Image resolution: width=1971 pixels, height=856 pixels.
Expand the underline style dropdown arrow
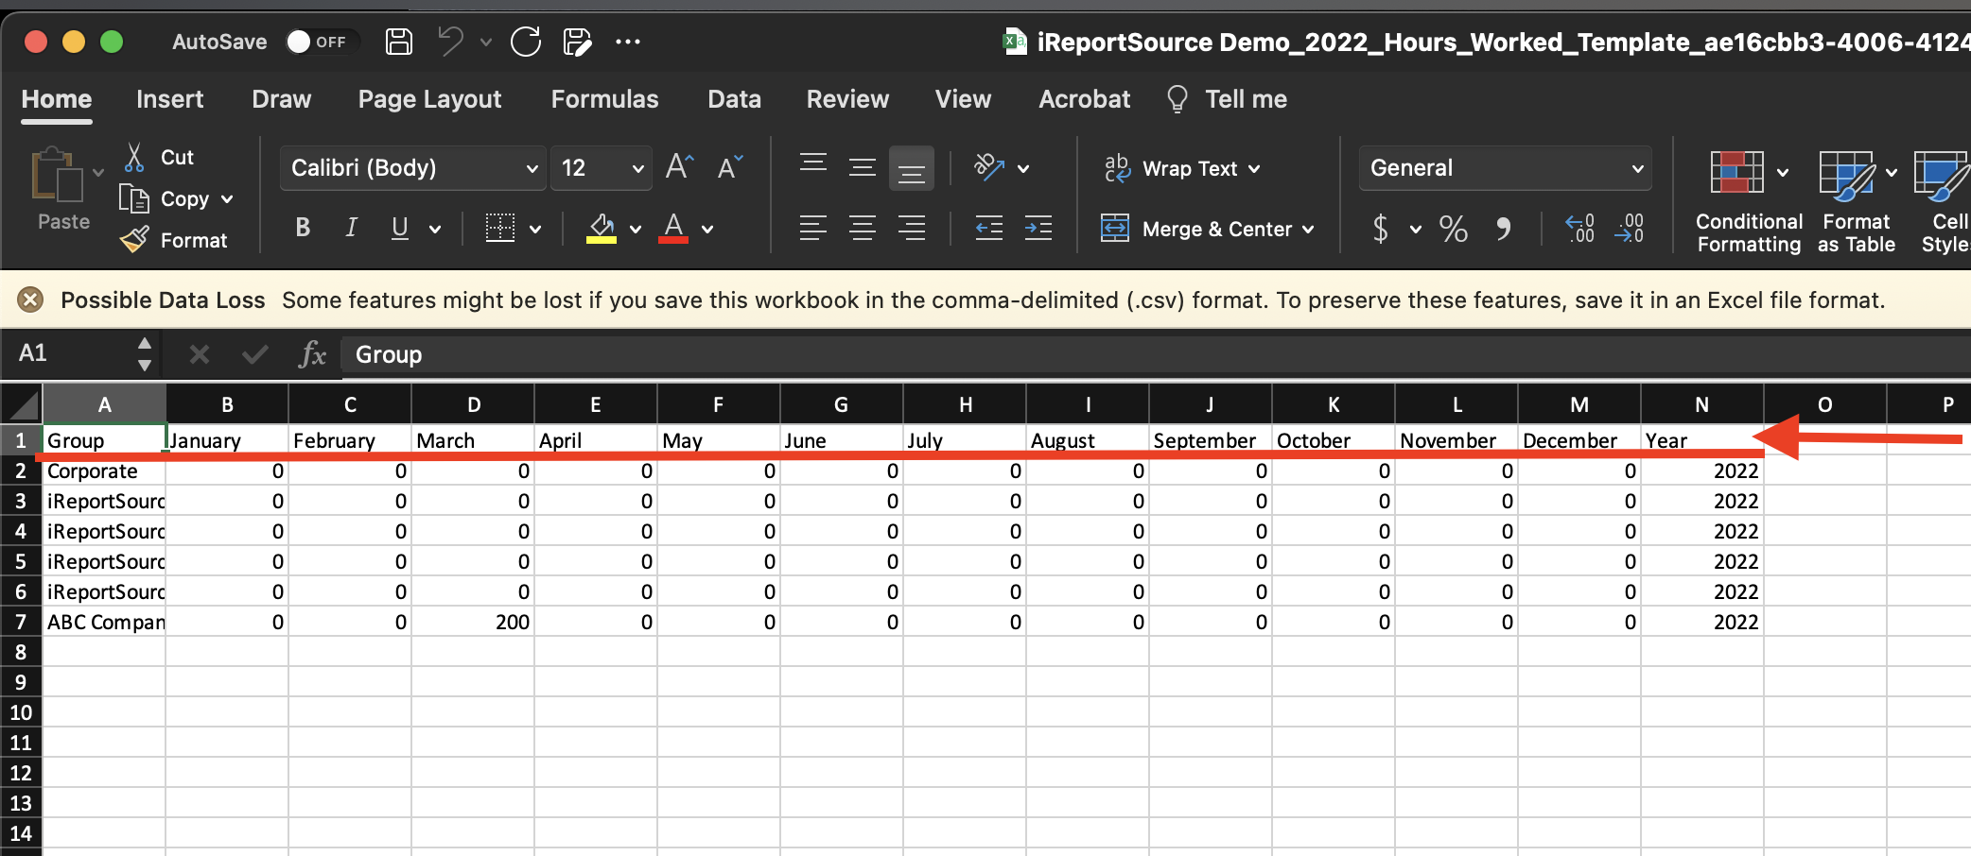(x=435, y=229)
